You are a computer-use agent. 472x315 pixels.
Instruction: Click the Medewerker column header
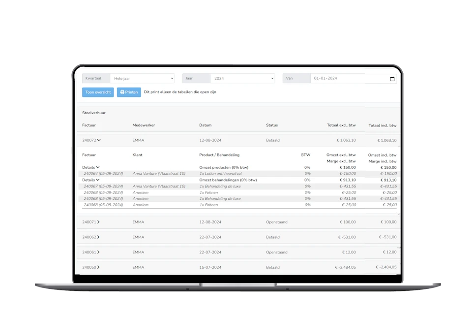pos(144,126)
